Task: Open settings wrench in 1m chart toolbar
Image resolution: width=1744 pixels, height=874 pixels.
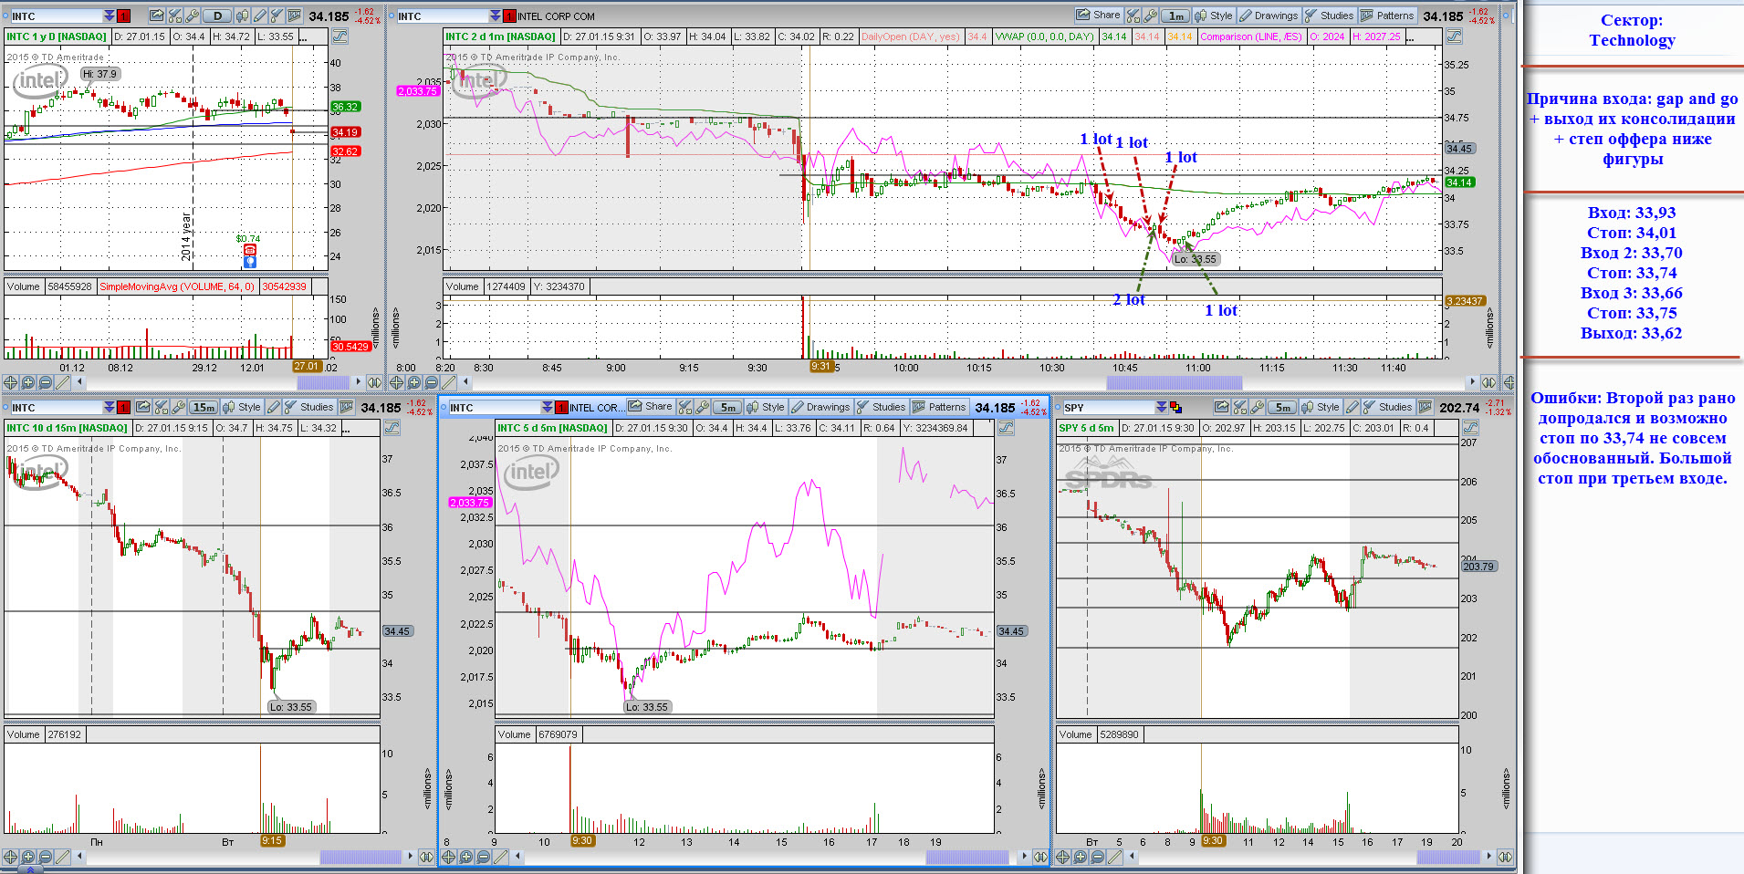Action: (1151, 16)
